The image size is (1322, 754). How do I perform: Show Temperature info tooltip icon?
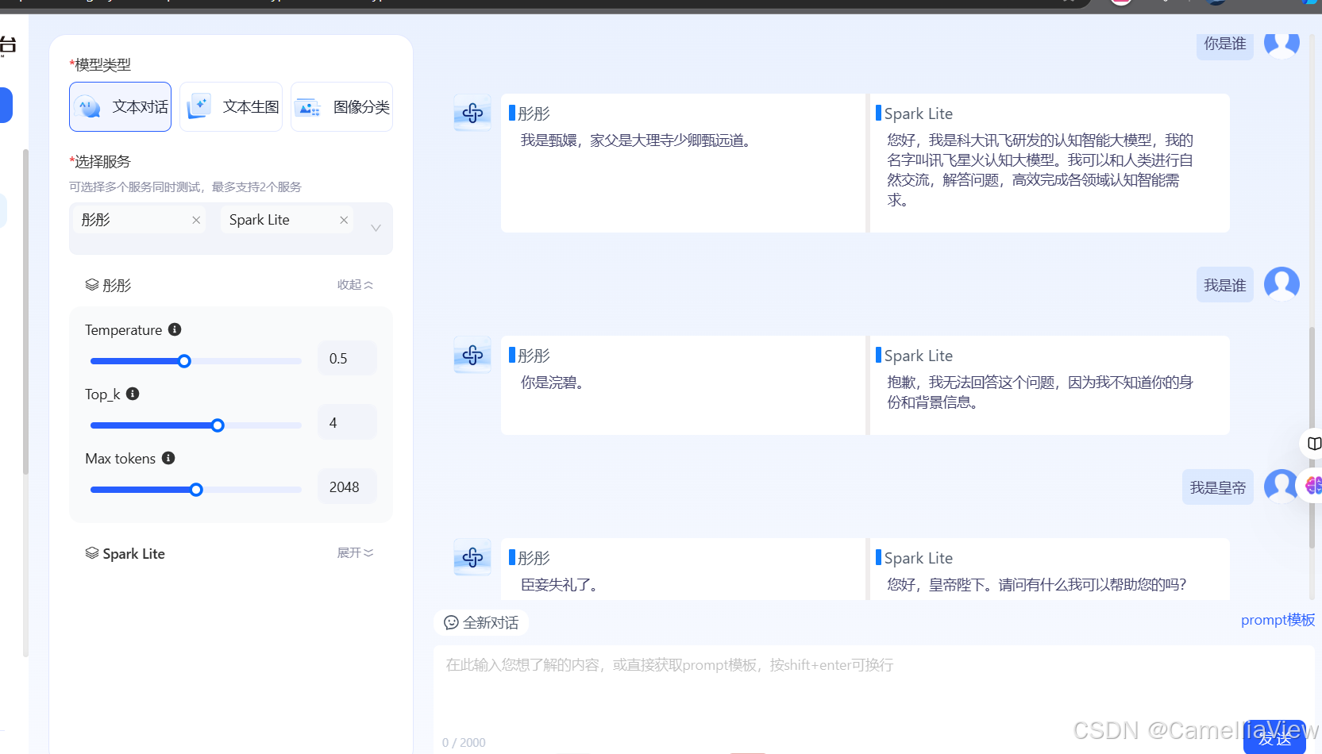[175, 329]
